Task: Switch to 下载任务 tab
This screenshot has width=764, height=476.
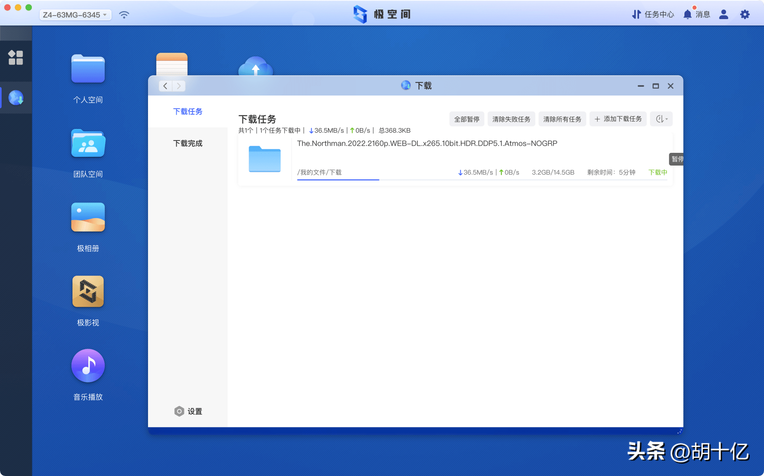Action: click(188, 111)
